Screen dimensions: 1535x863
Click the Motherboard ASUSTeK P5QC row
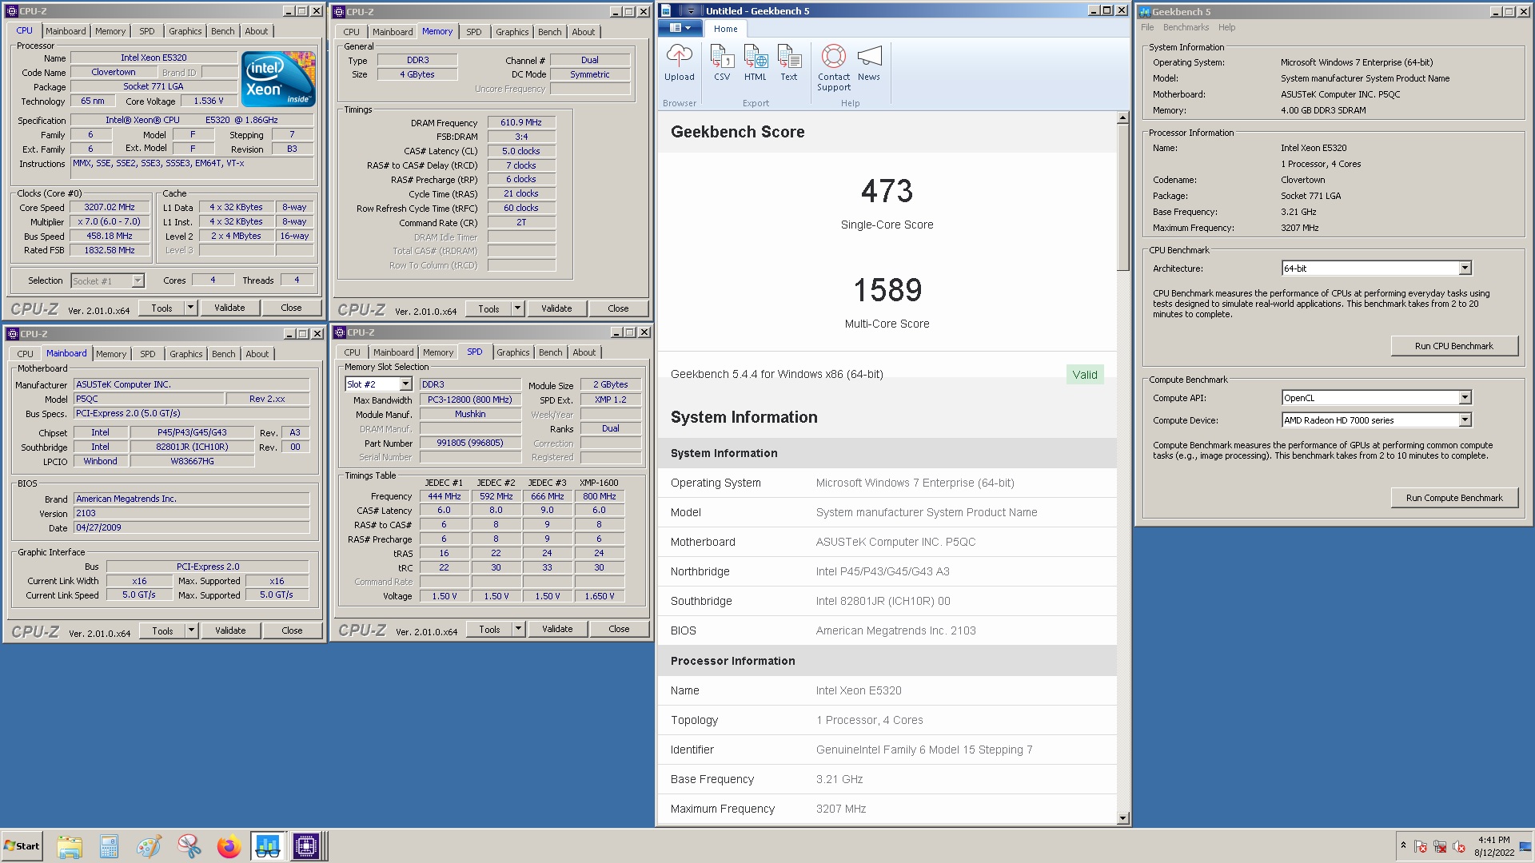[x=887, y=542]
